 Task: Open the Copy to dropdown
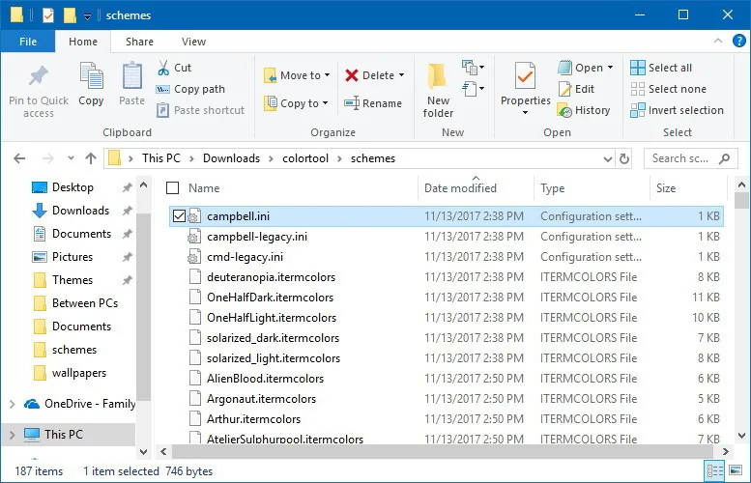pos(325,103)
